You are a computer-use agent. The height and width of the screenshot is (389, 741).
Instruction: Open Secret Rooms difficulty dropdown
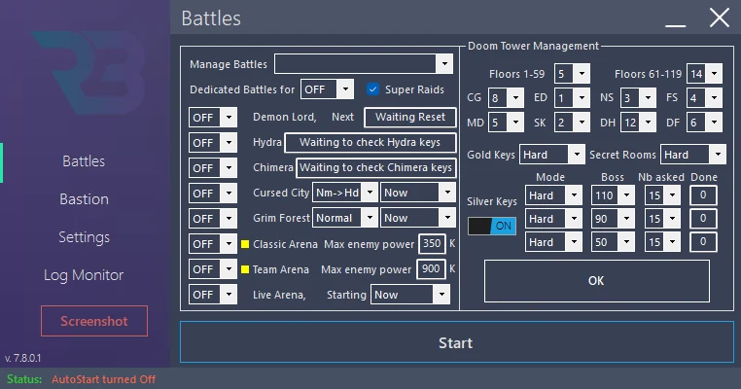pos(692,155)
